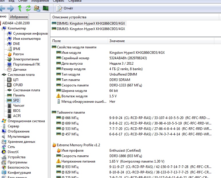Select the Имя профиля Enthusiast row
Viewport: 221px width, 178px height.
point(99,151)
